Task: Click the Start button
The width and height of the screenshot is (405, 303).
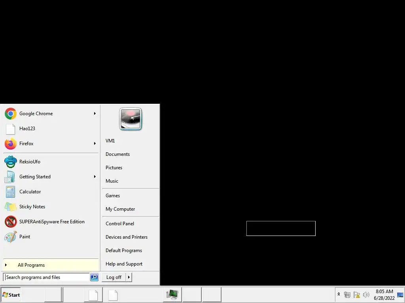Action: 11,295
